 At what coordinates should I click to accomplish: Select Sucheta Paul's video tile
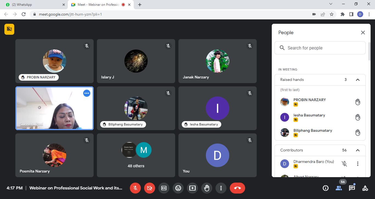[54, 108]
